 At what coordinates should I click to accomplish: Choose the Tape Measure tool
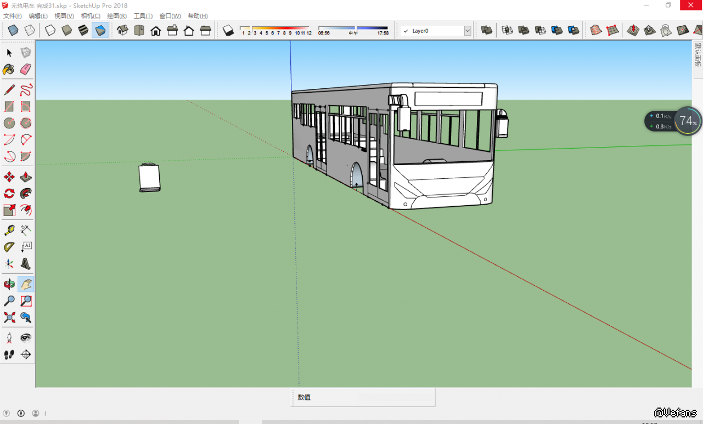[x=9, y=230]
